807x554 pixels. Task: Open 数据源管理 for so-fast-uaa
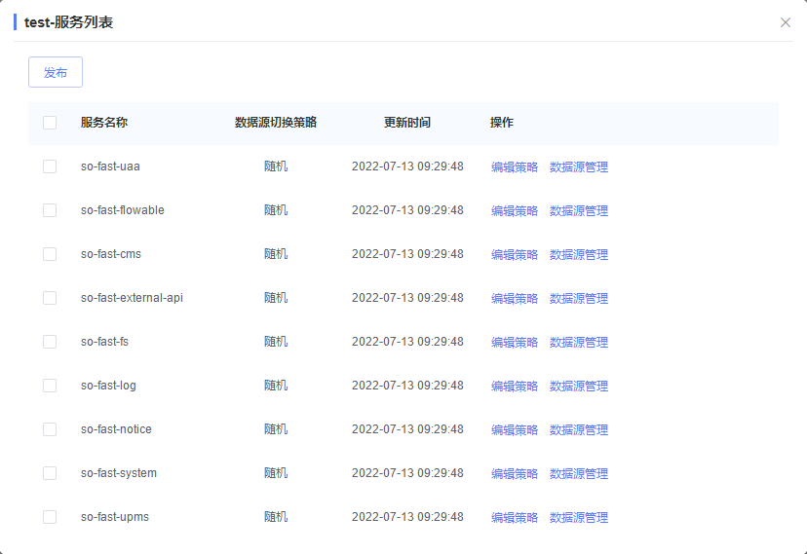579,167
